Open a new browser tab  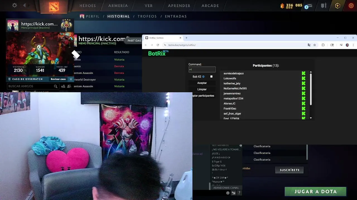(186, 38)
